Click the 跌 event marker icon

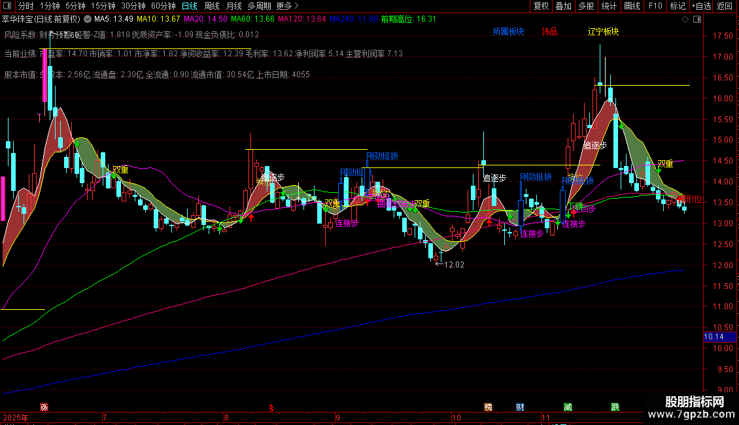click(x=615, y=407)
